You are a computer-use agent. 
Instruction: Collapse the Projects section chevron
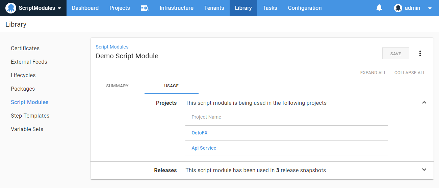(x=424, y=102)
